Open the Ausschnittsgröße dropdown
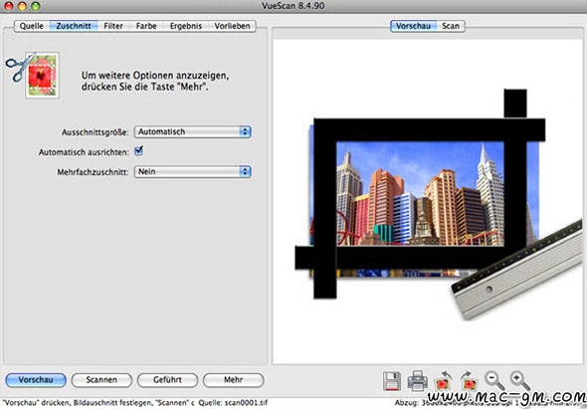 (192, 131)
